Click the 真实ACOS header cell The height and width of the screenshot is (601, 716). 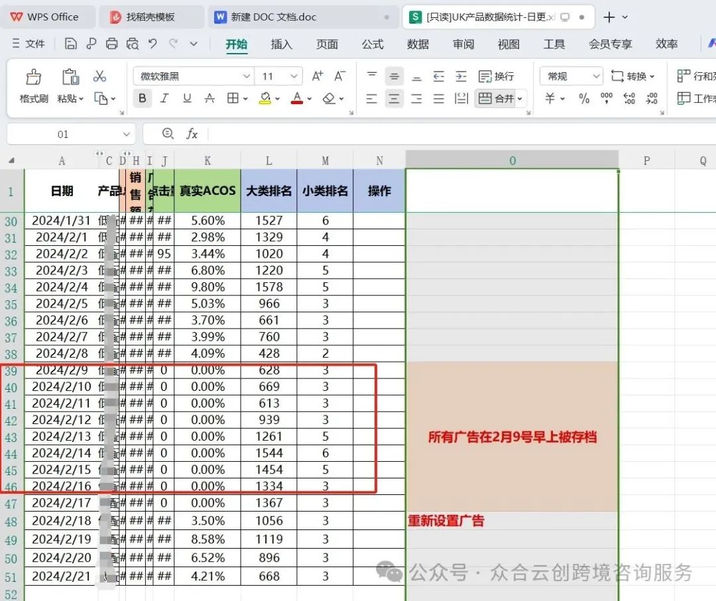208,191
